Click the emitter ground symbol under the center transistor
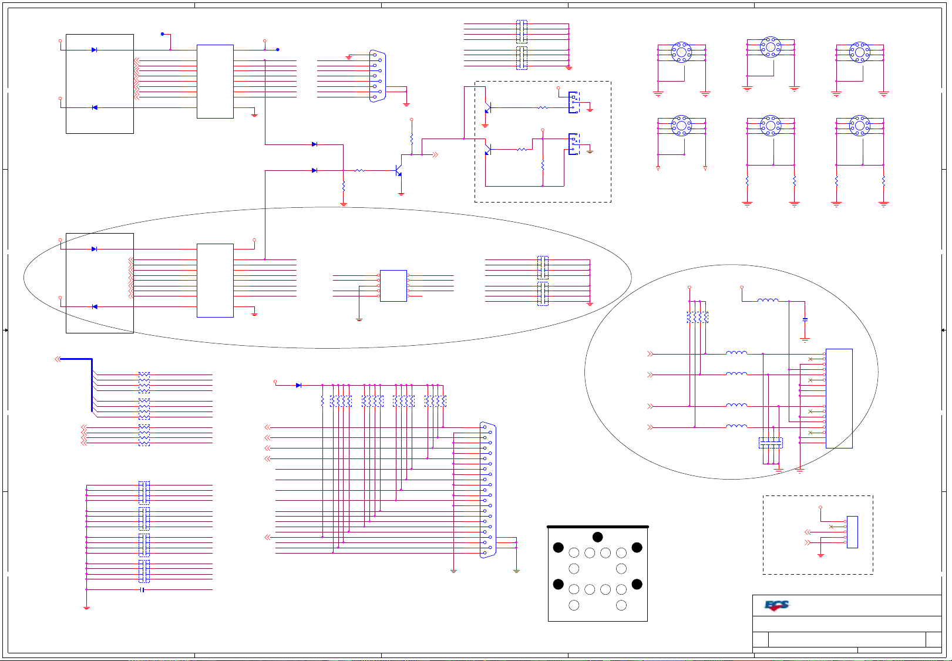Image resolution: width=952 pixels, height=661 pixels. (401, 193)
